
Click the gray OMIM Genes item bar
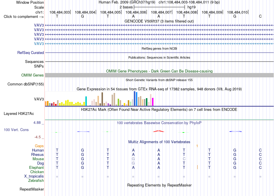click(x=159, y=75)
